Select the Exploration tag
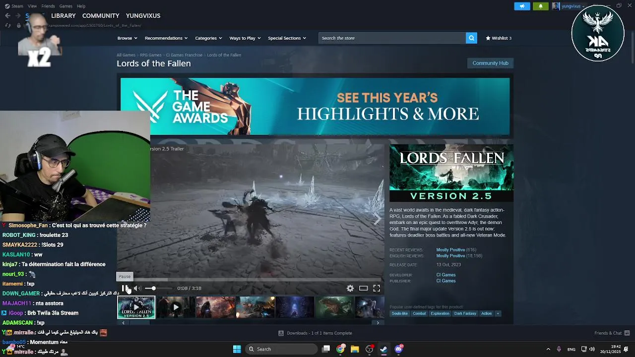 (x=440, y=313)
